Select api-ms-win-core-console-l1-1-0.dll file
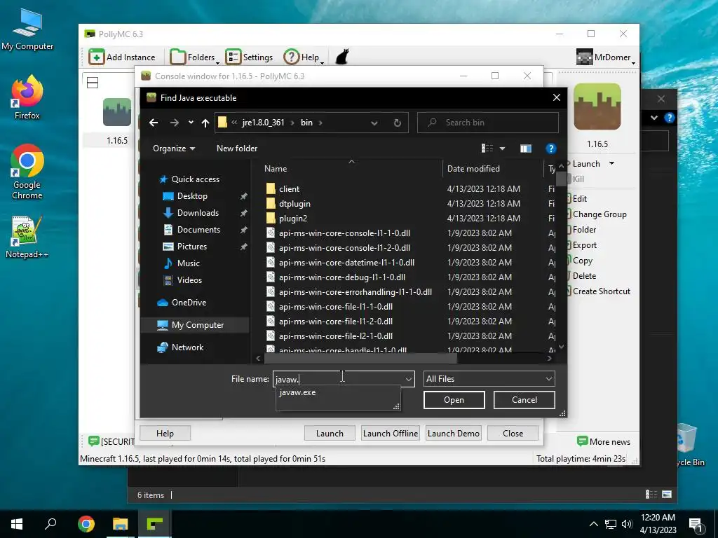This screenshot has height=538, width=718. coord(344,233)
